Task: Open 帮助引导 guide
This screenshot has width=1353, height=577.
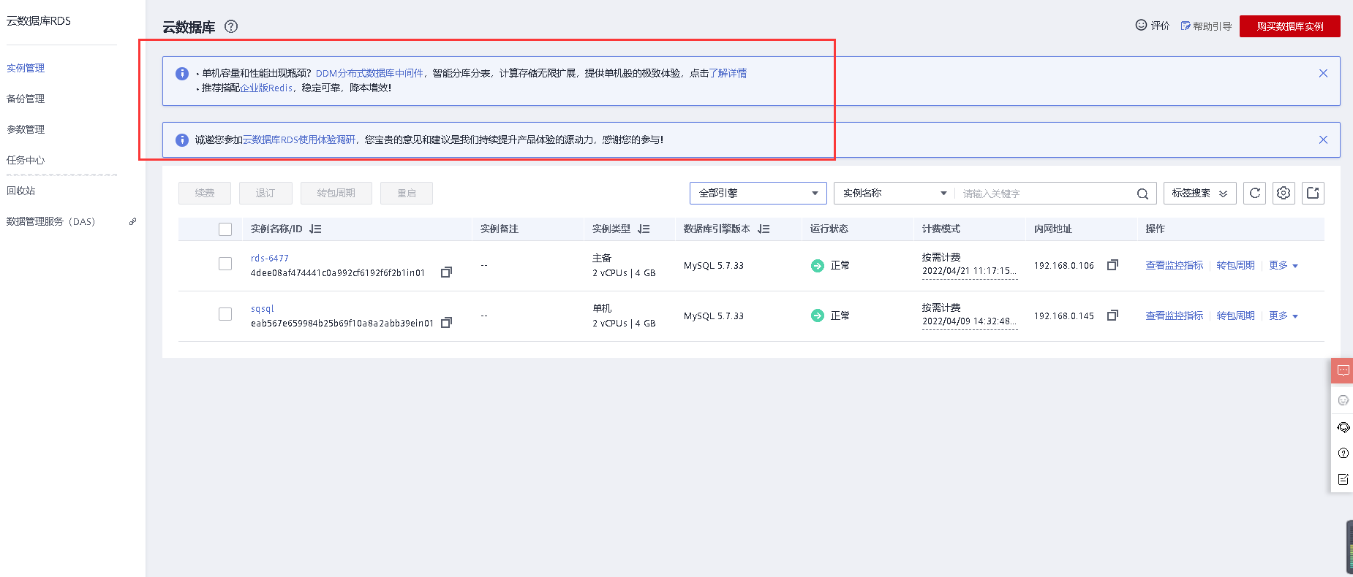Action: [x=1206, y=26]
